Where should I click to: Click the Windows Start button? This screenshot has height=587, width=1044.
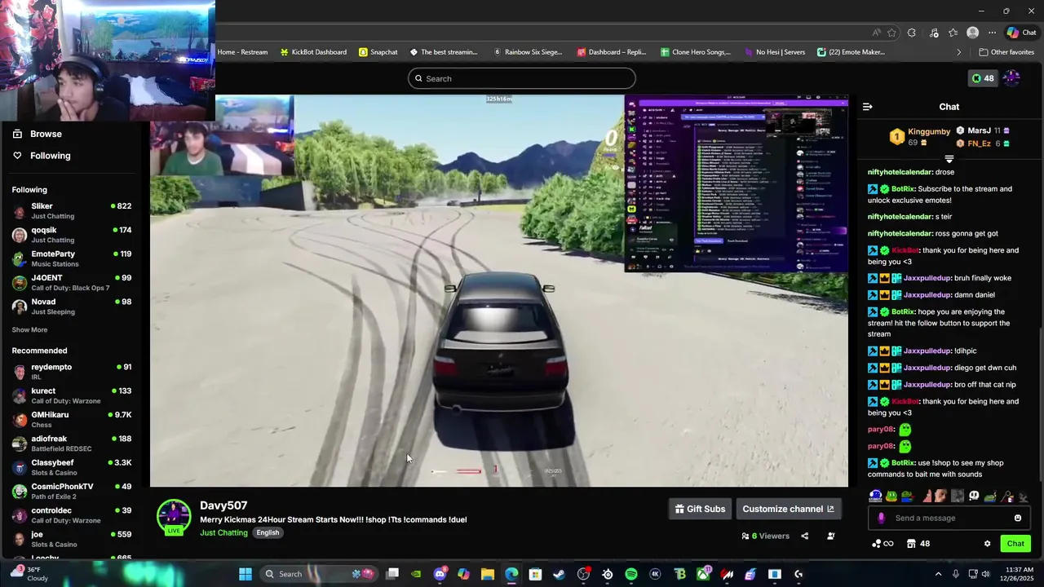[245, 574]
